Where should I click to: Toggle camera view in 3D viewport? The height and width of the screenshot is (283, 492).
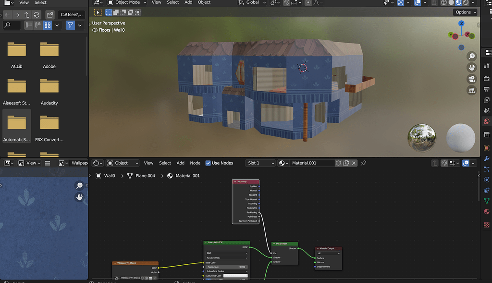pos(472,79)
